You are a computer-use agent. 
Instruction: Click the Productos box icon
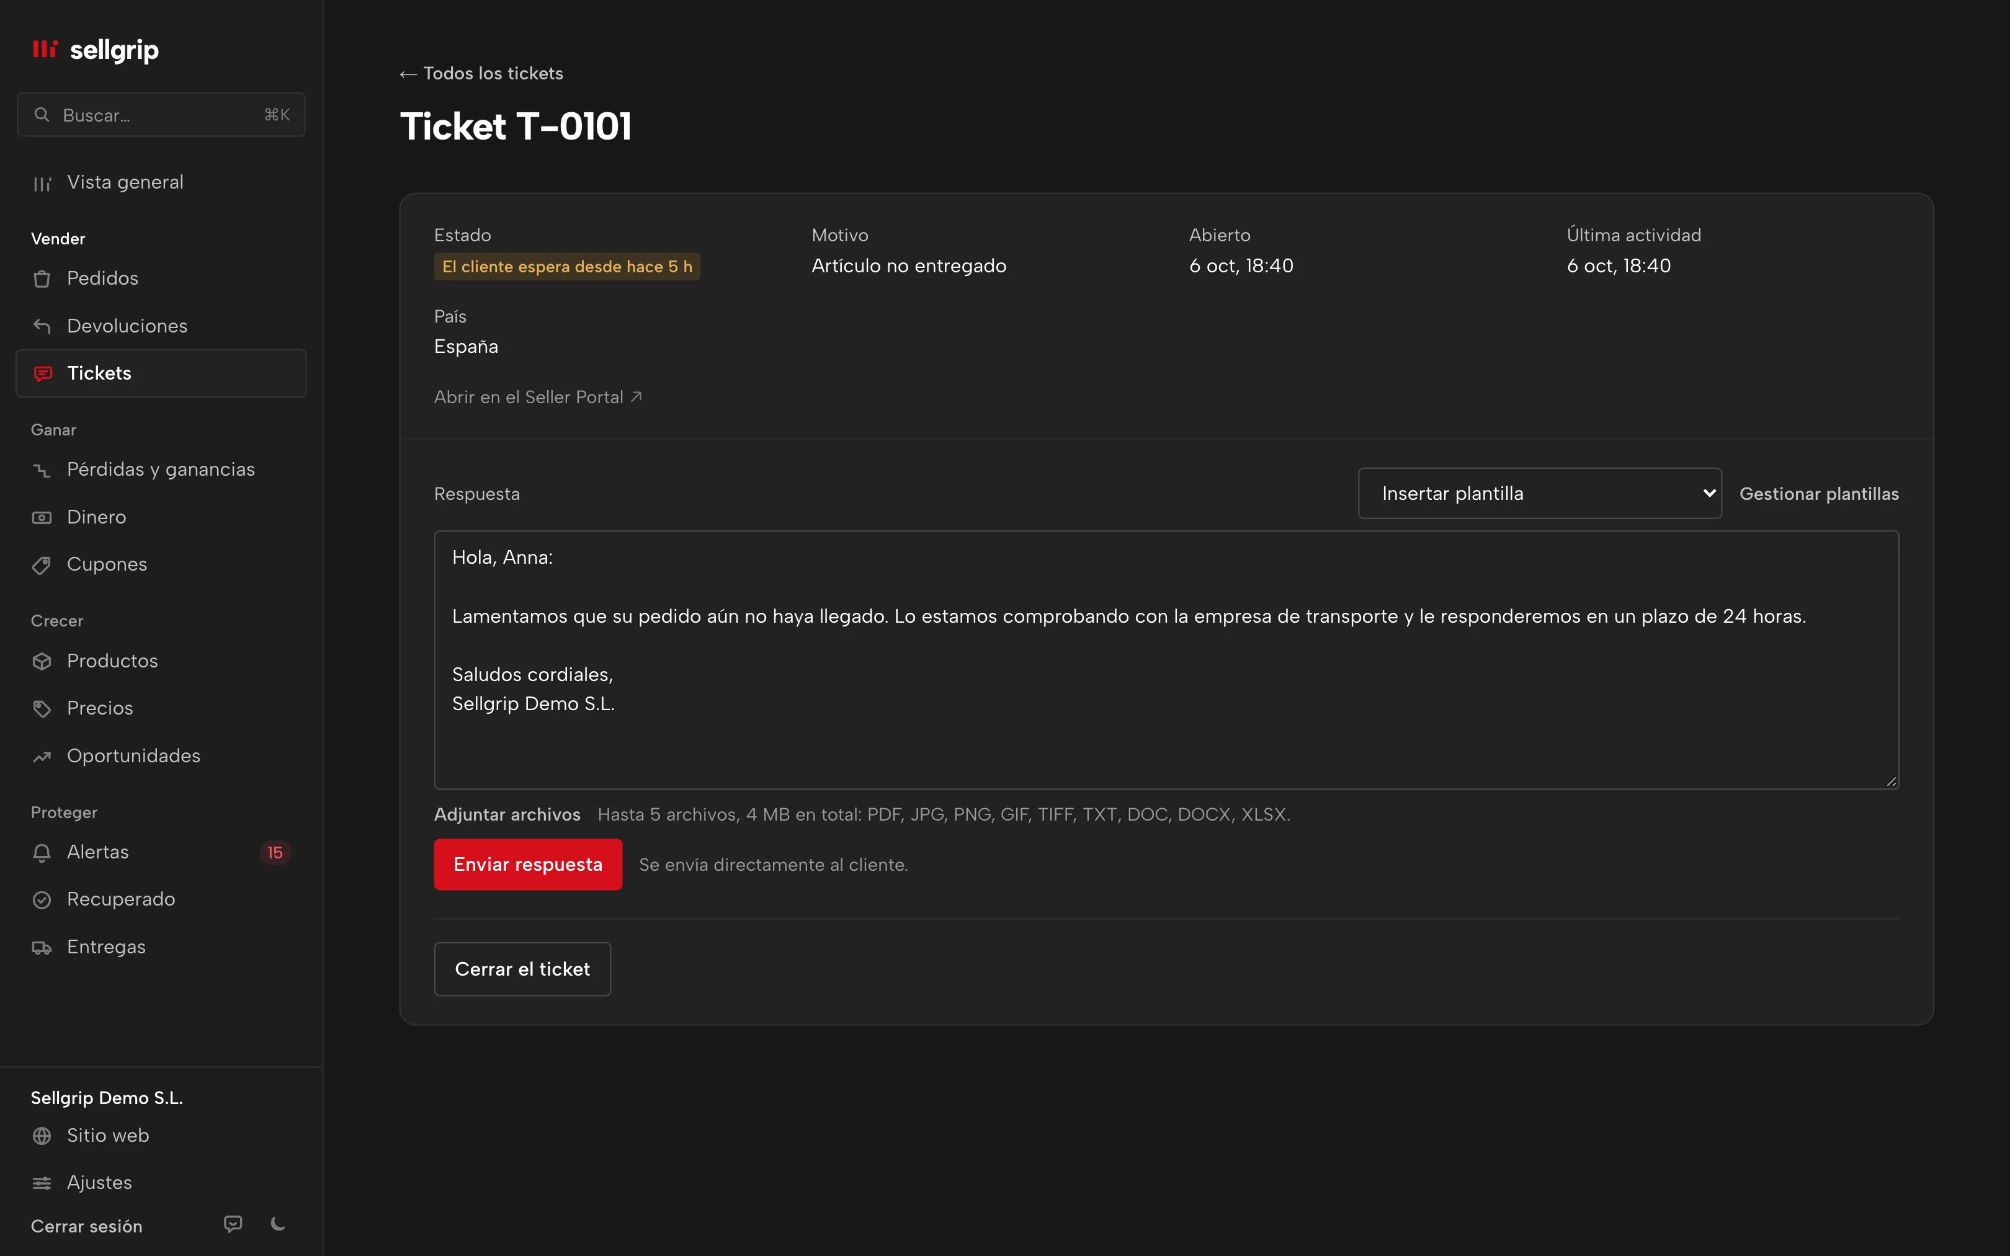(x=42, y=661)
